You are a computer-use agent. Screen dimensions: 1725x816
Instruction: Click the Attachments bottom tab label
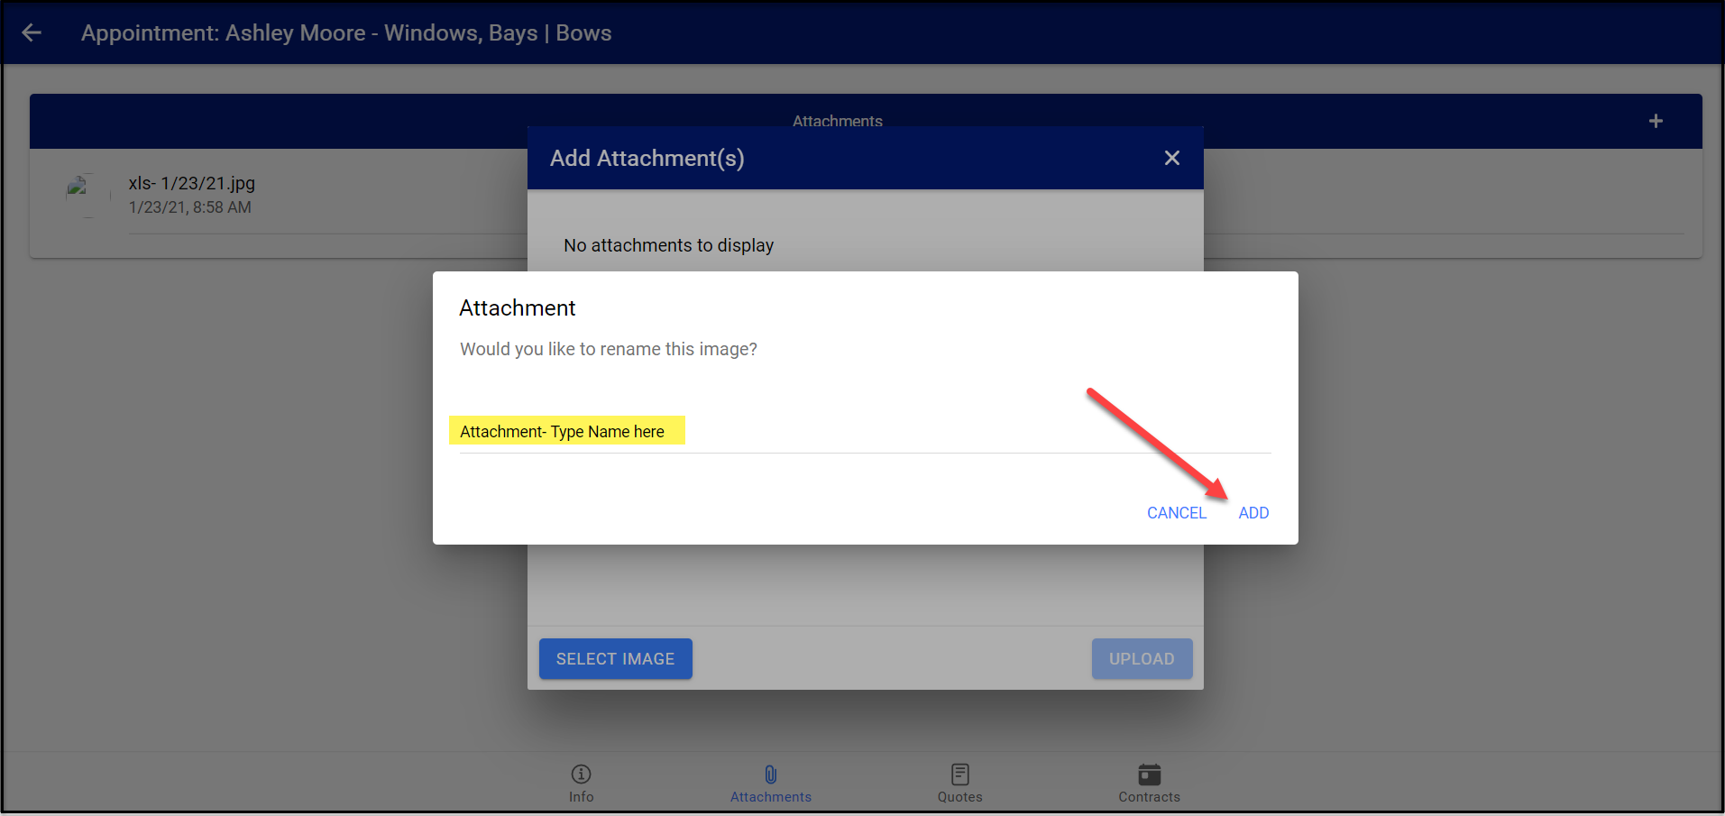tap(771, 797)
